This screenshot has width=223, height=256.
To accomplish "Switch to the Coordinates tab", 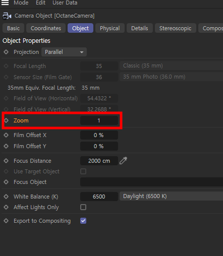I will tap(46, 28).
